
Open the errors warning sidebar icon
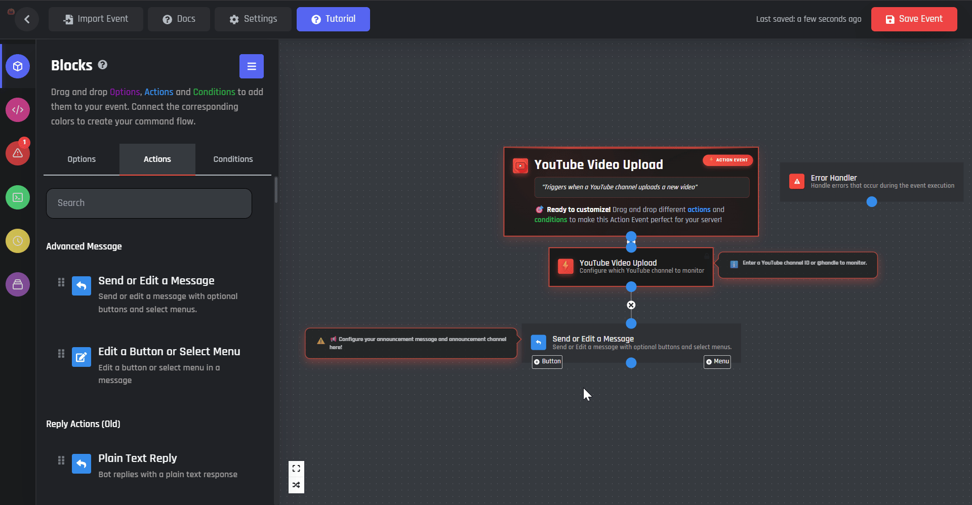[18, 153]
